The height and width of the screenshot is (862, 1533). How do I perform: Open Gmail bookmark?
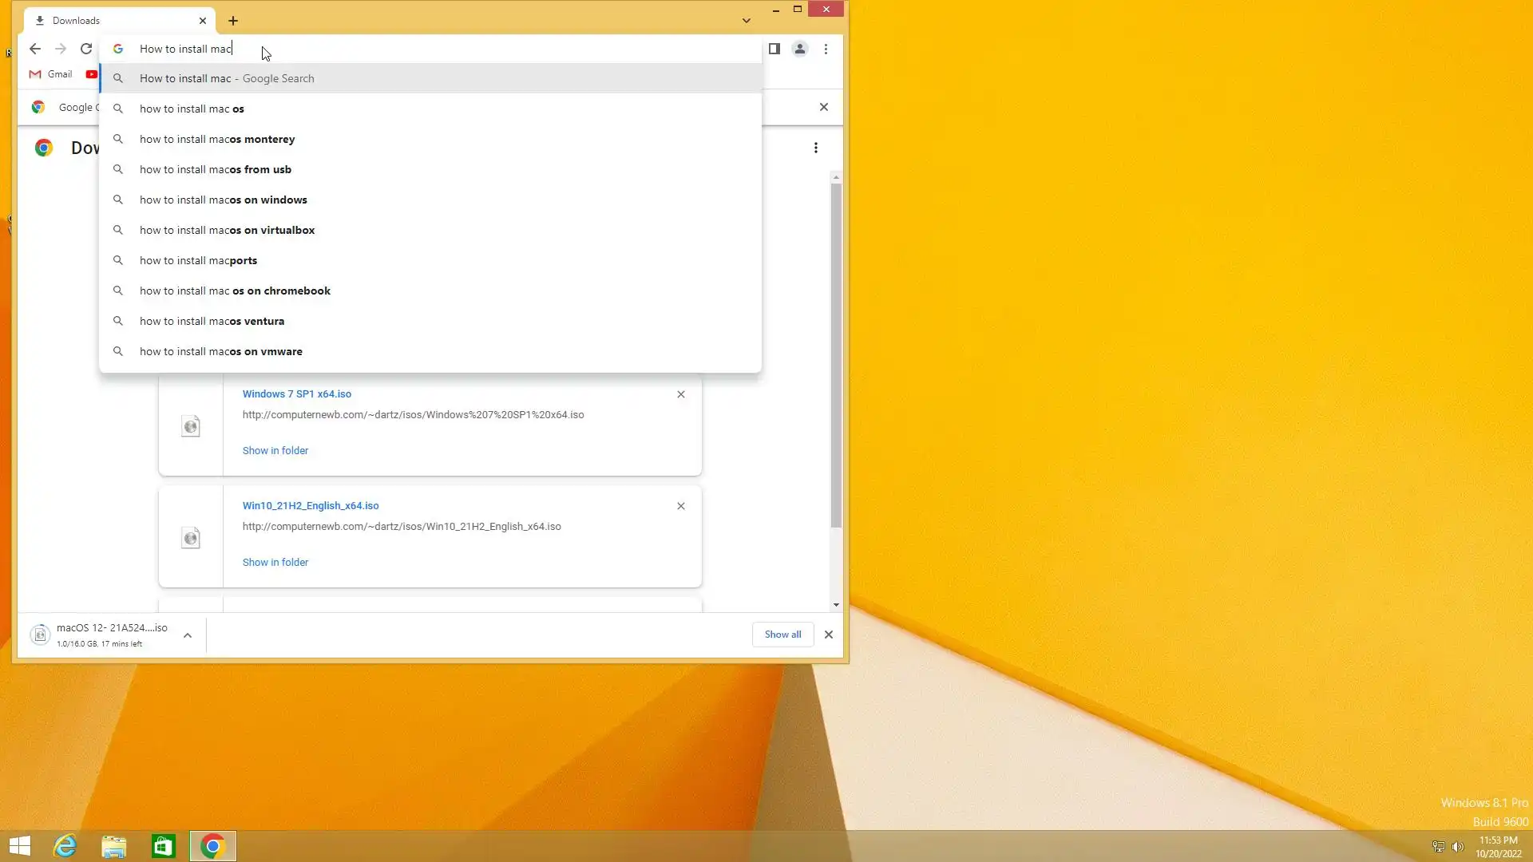point(51,74)
